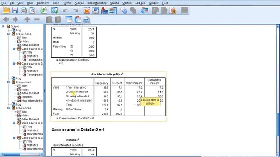Click the 'How interested in politics' table title
280x157 pixels.
[x=107, y=74]
